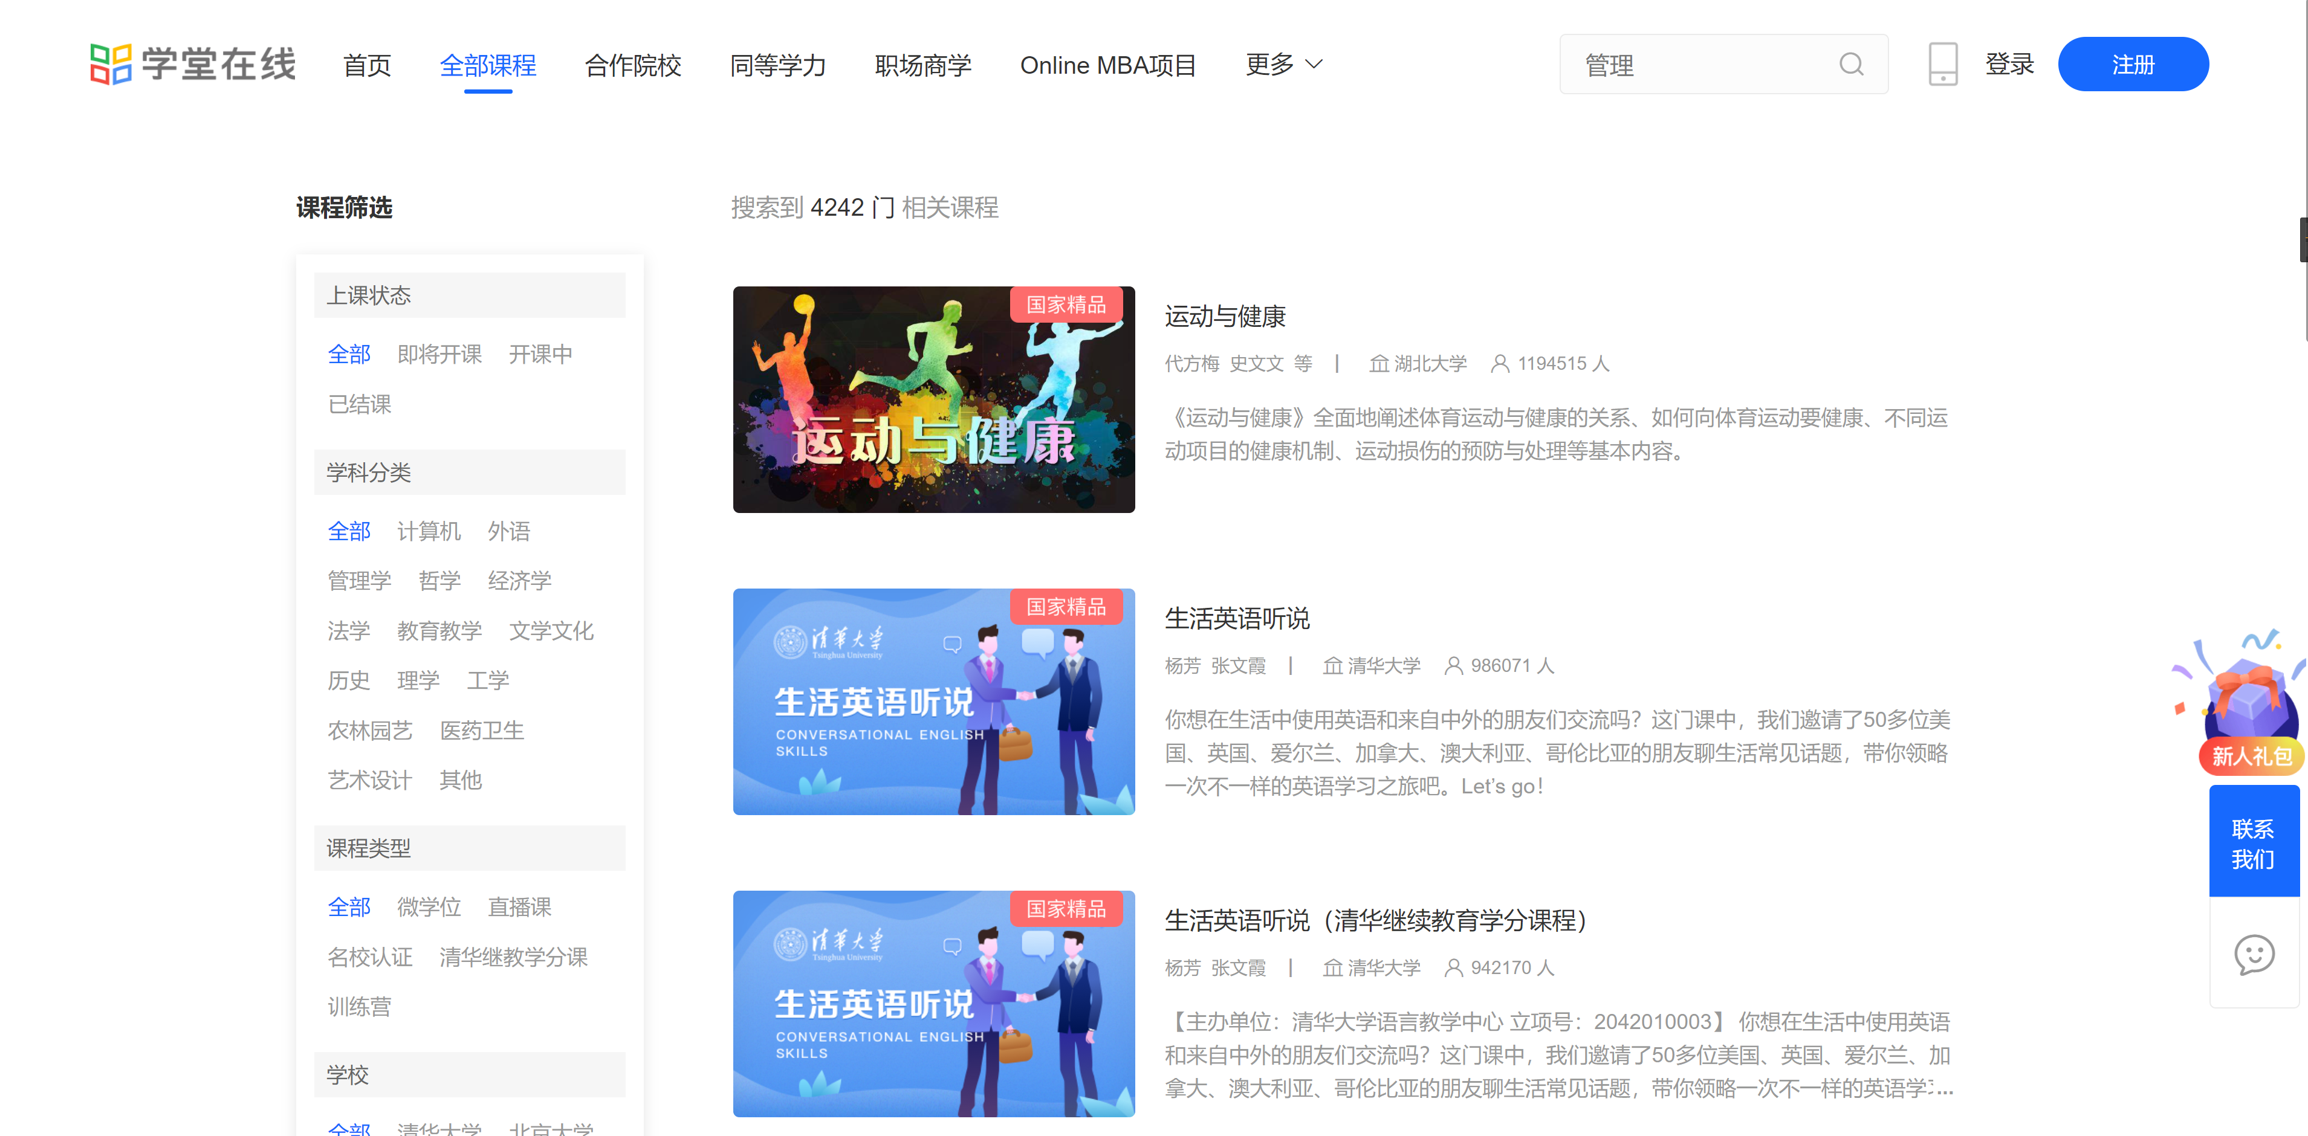The height and width of the screenshot is (1136, 2308).
Task: Open the first 生活英语听说 course thumbnail
Action: pyautogui.click(x=933, y=702)
